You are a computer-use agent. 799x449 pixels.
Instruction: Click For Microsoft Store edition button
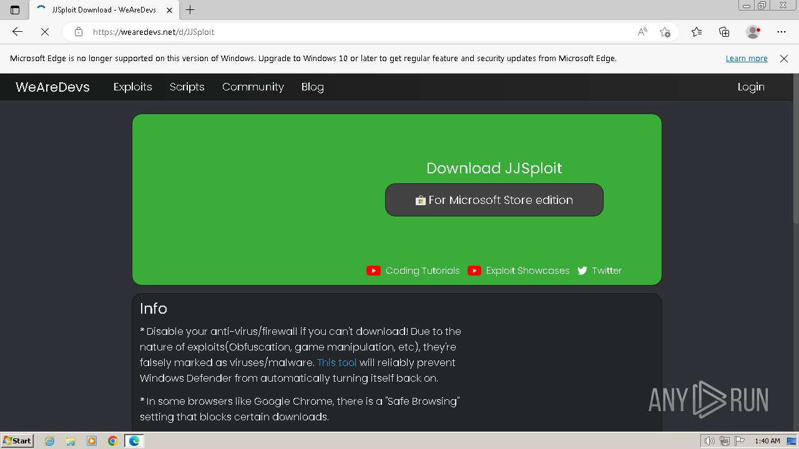point(494,200)
